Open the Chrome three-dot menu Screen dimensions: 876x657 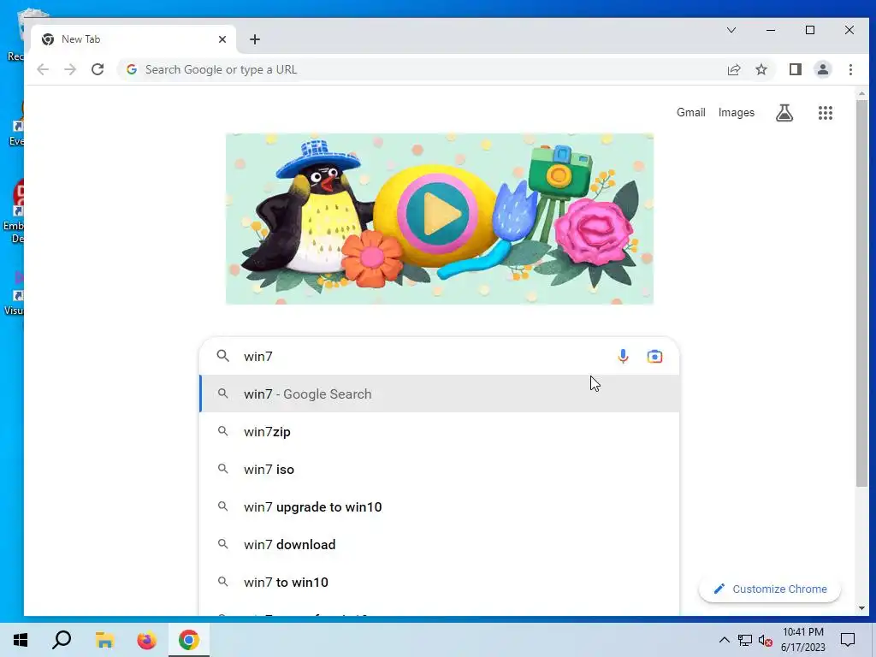coord(850,69)
